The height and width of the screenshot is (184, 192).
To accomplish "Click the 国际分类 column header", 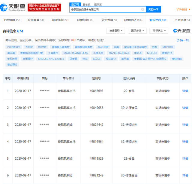I will [129, 78].
